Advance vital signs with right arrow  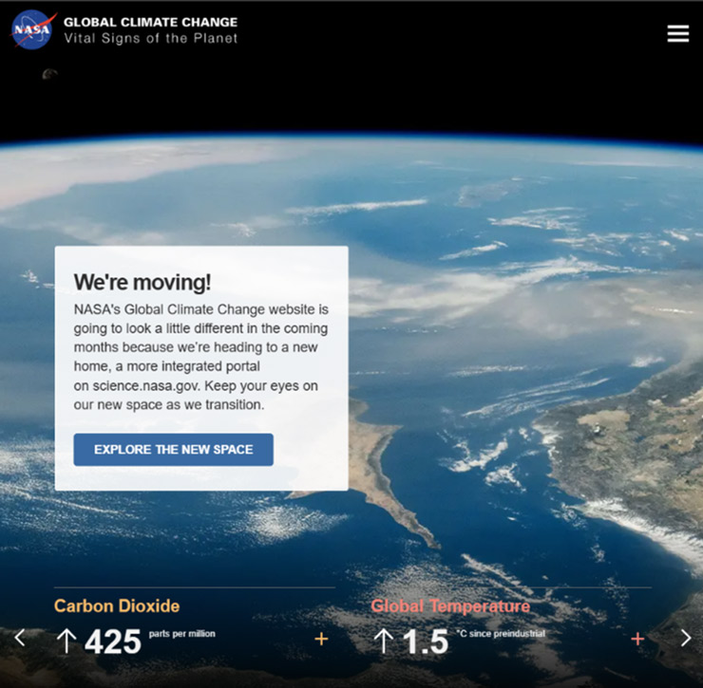pyautogui.click(x=685, y=638)
